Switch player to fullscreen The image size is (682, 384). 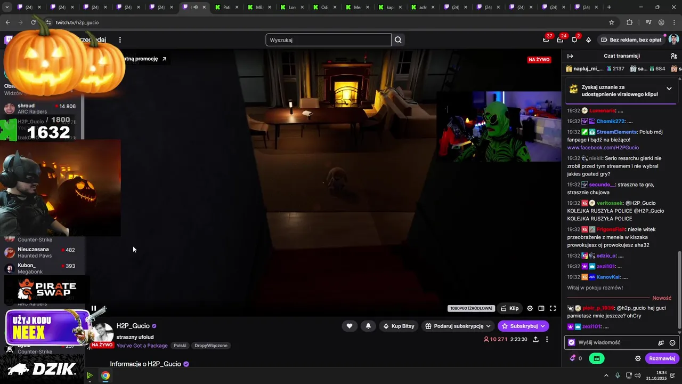553,308
